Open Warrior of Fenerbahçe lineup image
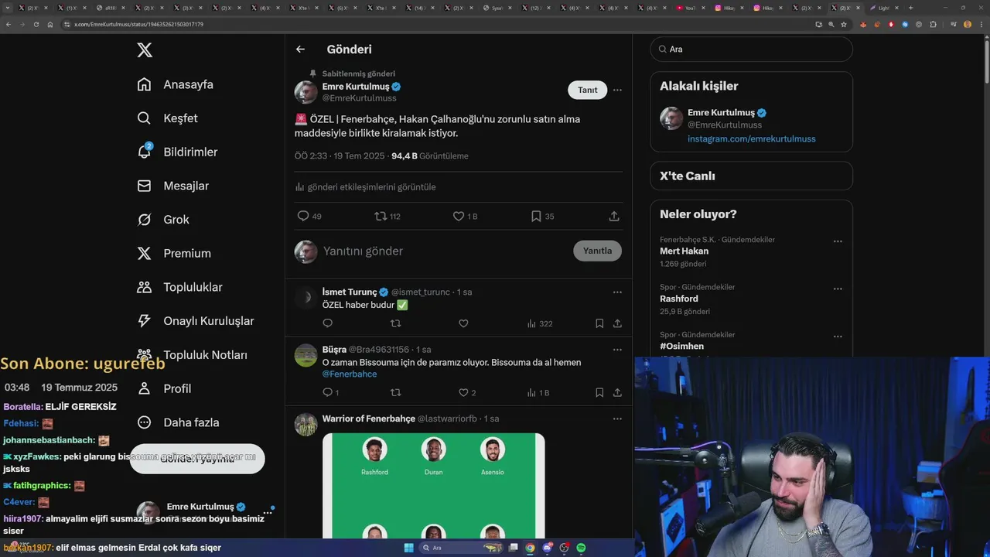The height and width of the screenshot is (557, 990). (434, 486)
